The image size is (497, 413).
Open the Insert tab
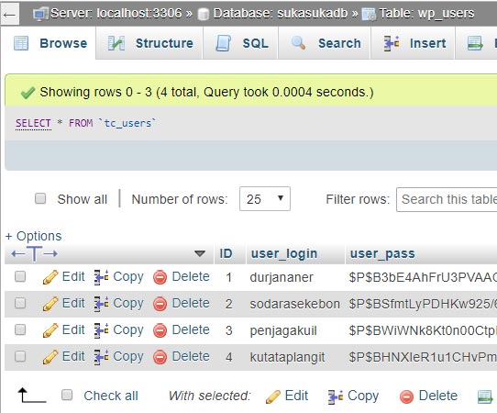click(x=413, y=43)
